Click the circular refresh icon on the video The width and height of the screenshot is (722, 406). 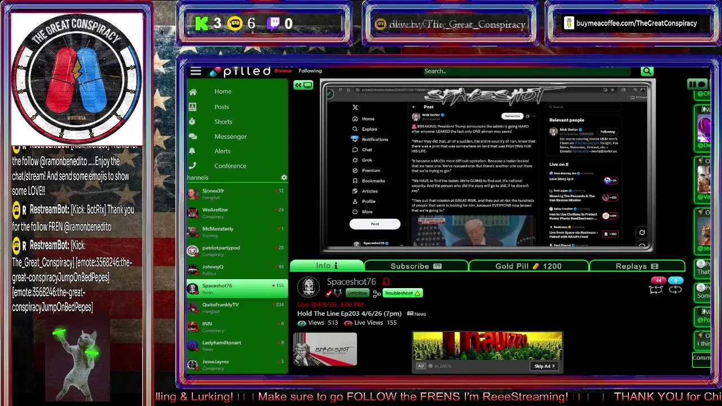(x=642, y=232)
